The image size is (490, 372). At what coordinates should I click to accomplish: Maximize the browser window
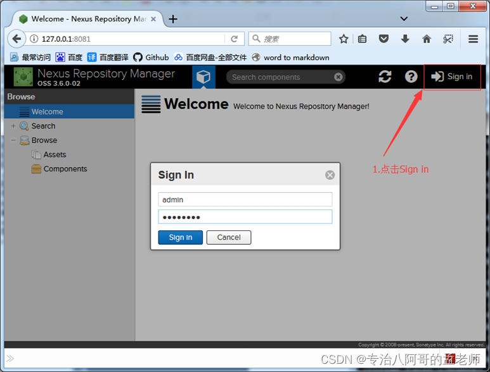click(450, 6)
